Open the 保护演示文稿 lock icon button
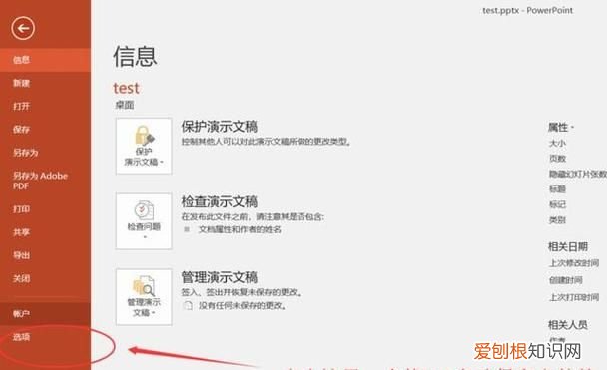 [x=144, y=147]
